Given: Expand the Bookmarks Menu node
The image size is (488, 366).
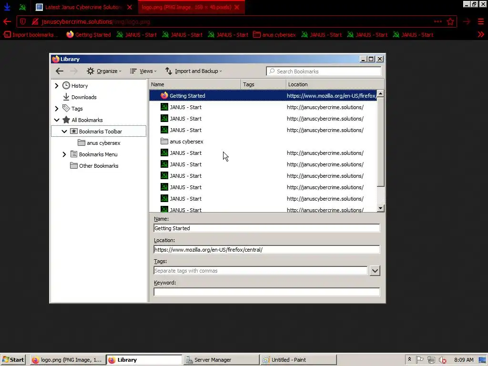Looking at the screenshot, I should point(64,154).
